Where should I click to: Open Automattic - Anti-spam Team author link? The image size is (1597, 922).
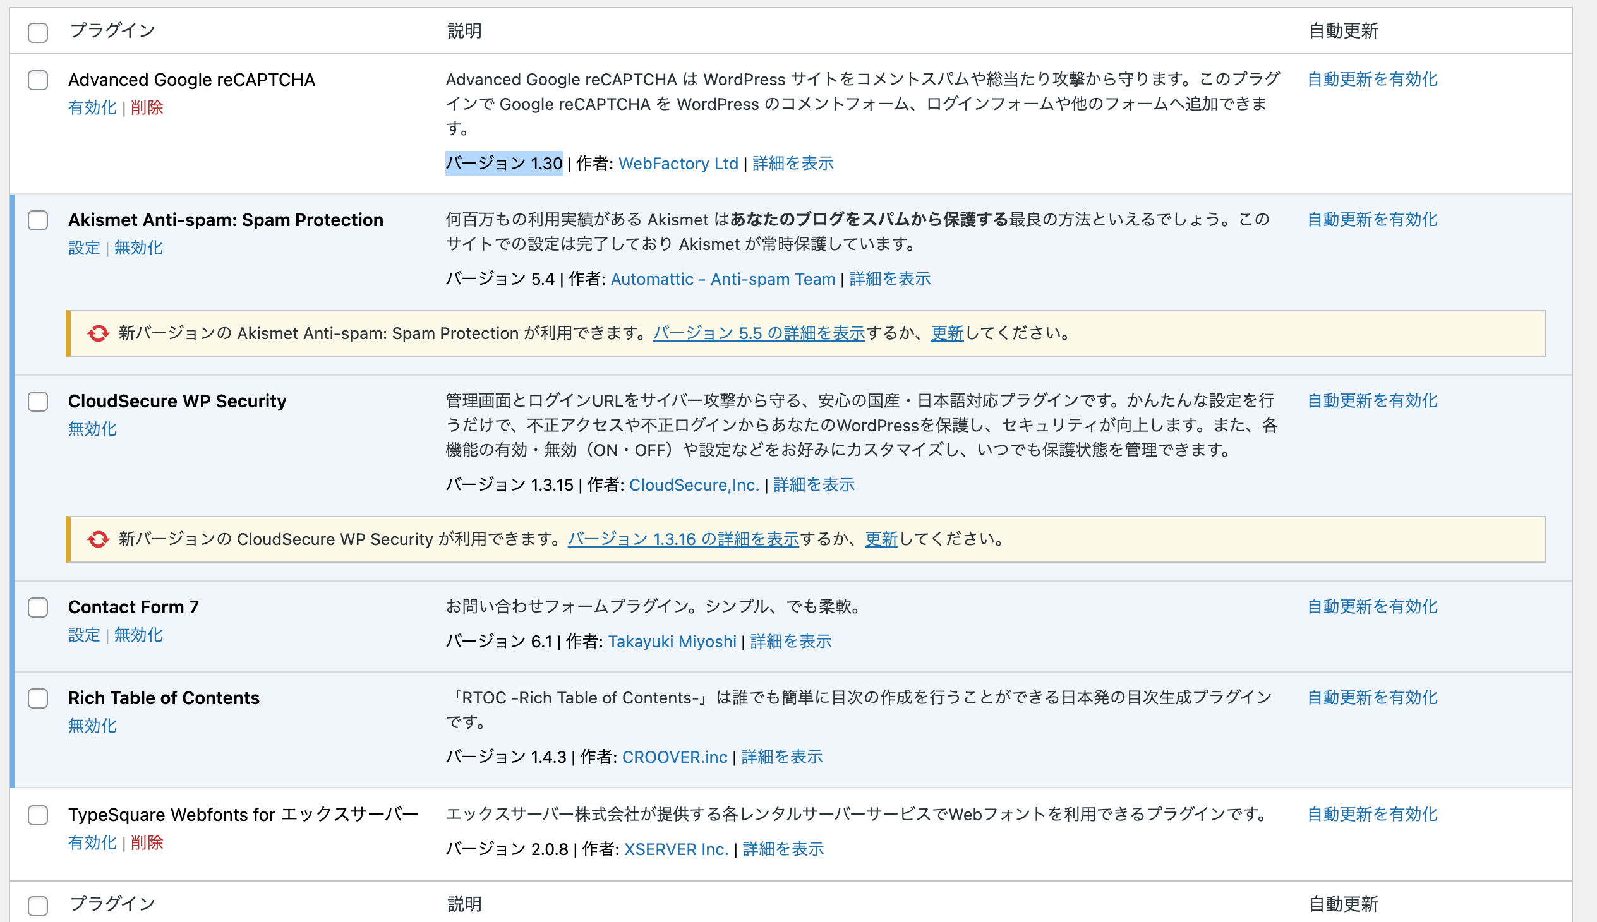pyautogui.click(x=723, y=279)
